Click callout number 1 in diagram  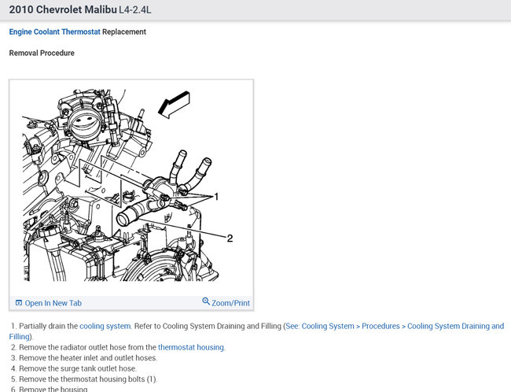(215, 197)
